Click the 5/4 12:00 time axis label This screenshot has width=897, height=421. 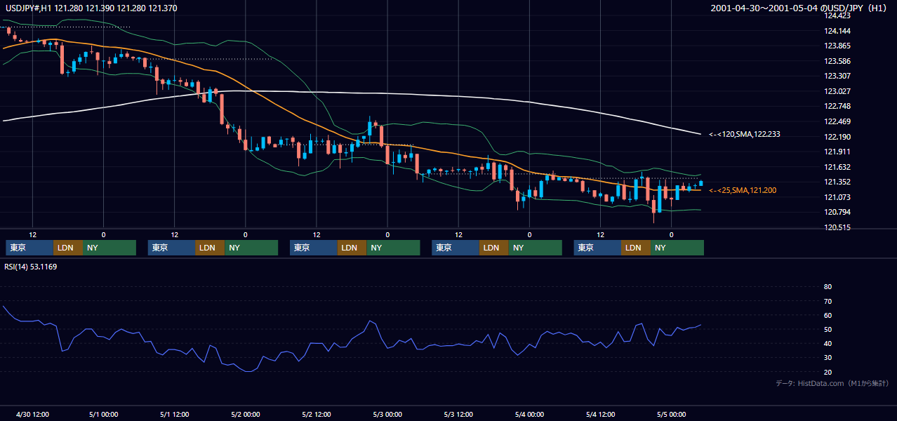tap(600, 414)
